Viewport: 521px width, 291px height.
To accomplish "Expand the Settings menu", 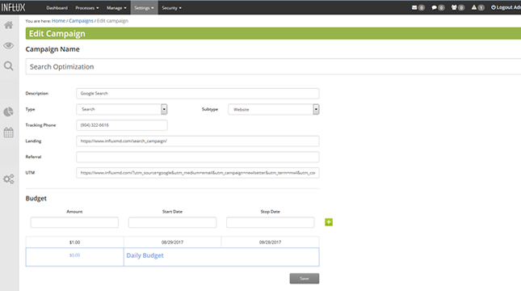I will tap(144, 7).
